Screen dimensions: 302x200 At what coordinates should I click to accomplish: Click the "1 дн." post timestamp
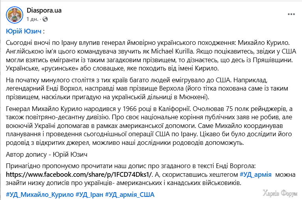pos(32,19)
